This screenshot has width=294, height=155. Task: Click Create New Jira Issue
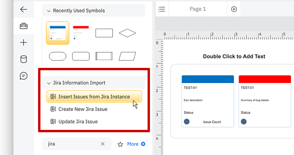tap(83, 109)
